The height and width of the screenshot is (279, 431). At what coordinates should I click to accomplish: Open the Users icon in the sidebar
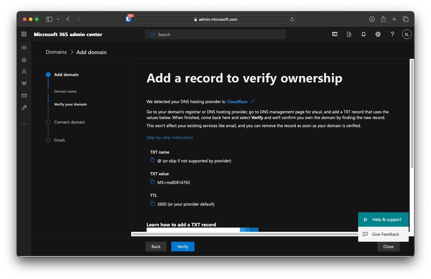click(24, 72)
